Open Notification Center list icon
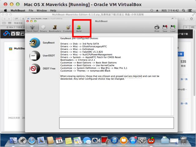196x147 pixels. click(190, 10)
